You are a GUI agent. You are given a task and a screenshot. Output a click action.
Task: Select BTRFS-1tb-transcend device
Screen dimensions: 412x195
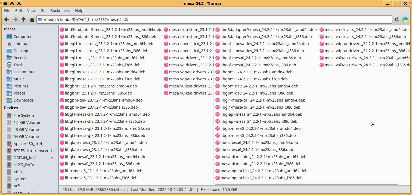pos(33,151)
